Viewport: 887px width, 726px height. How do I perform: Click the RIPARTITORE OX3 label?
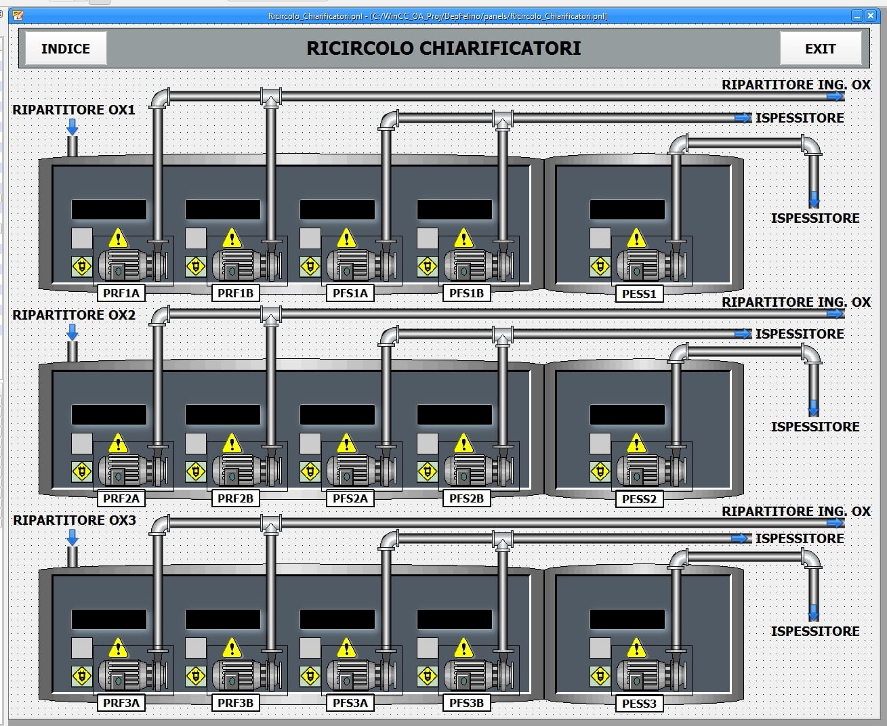75,520
